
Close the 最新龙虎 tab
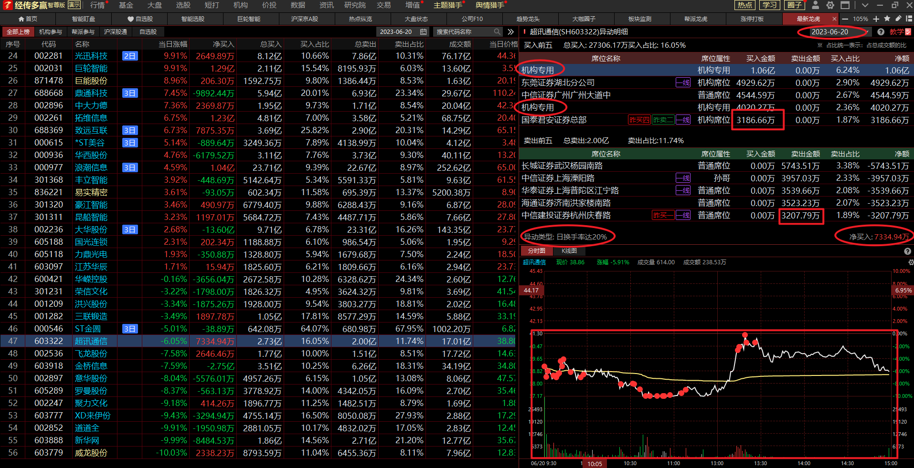(834, 19)
